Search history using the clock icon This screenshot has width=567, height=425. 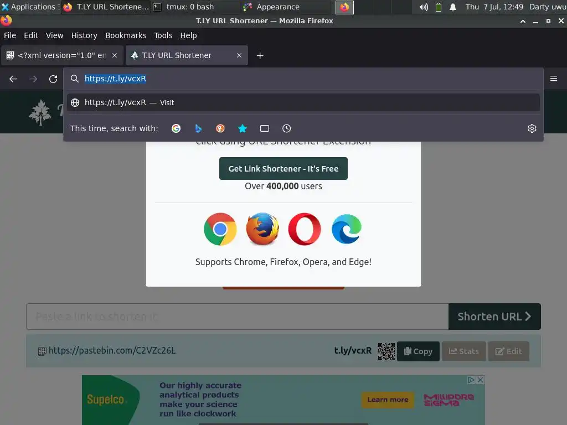pyautogui.click(x=286, y=128)
